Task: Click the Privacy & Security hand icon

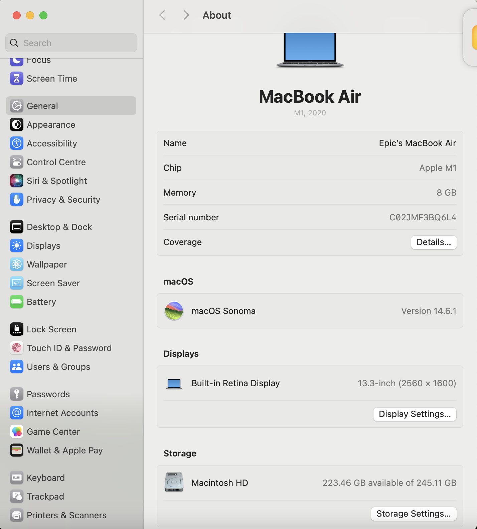Action: (x=17, y=200)
